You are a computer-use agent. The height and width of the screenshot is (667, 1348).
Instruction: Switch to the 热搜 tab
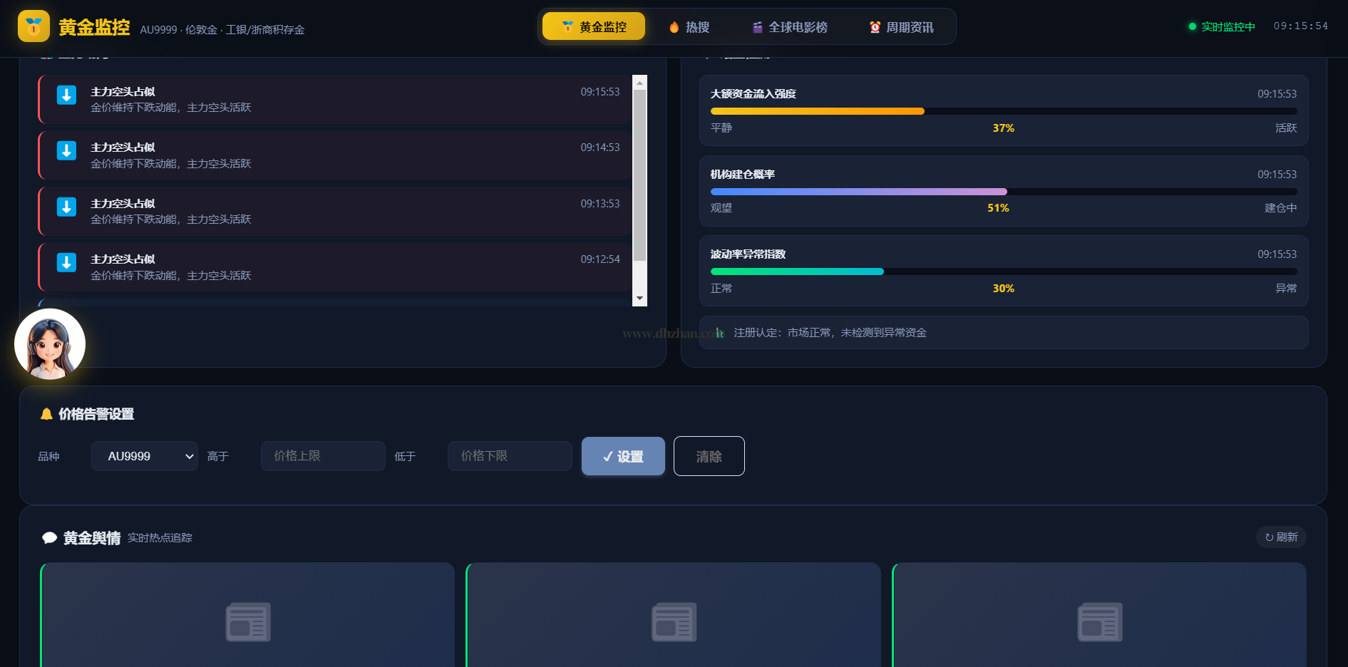click(689, 27)
